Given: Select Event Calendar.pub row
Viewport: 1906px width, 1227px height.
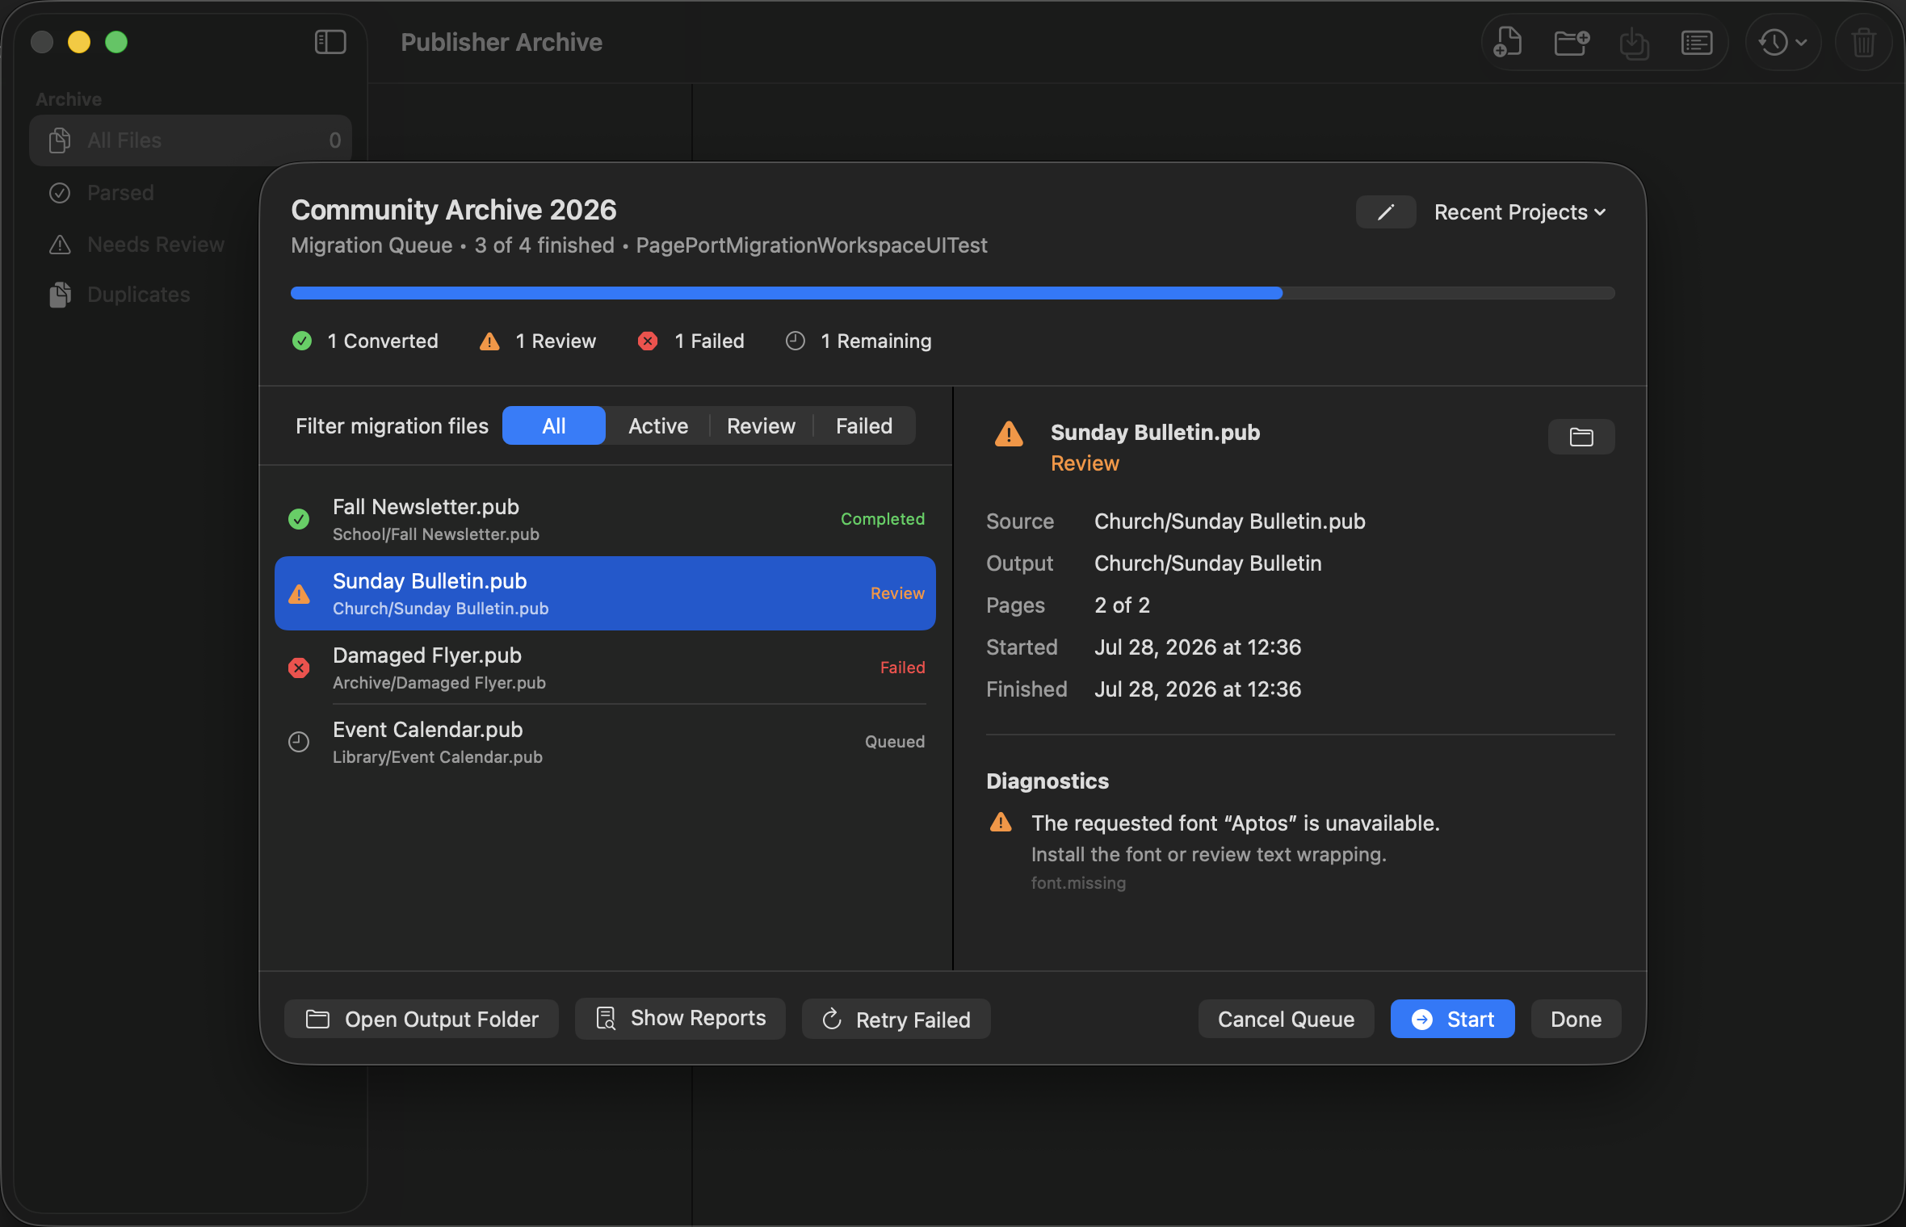Looking at the screenshot, I should tap(605, 742).
